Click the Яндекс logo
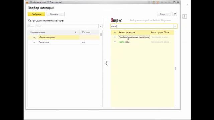Image resolution: width=214 pixels, height=120 pixels. [116, 20]
